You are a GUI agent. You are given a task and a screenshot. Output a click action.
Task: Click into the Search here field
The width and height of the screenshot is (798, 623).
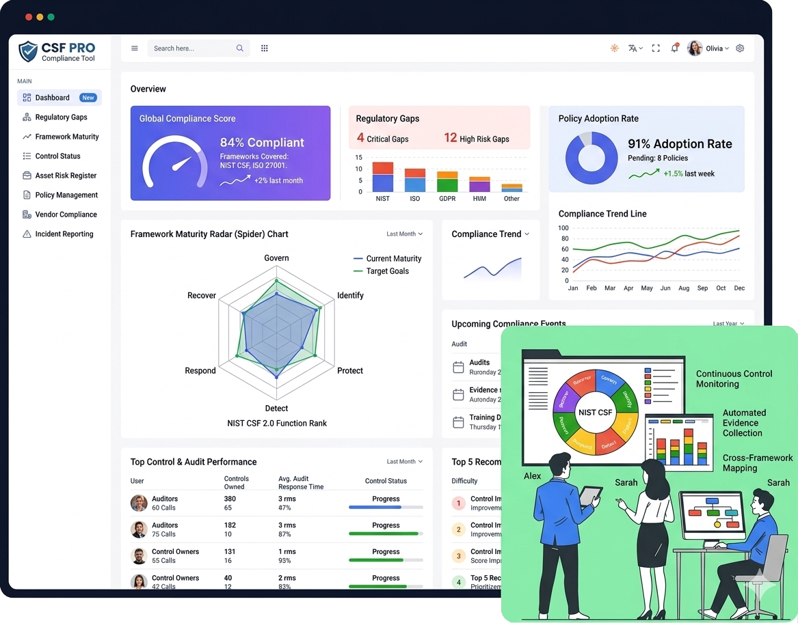(x=191, y=49)
